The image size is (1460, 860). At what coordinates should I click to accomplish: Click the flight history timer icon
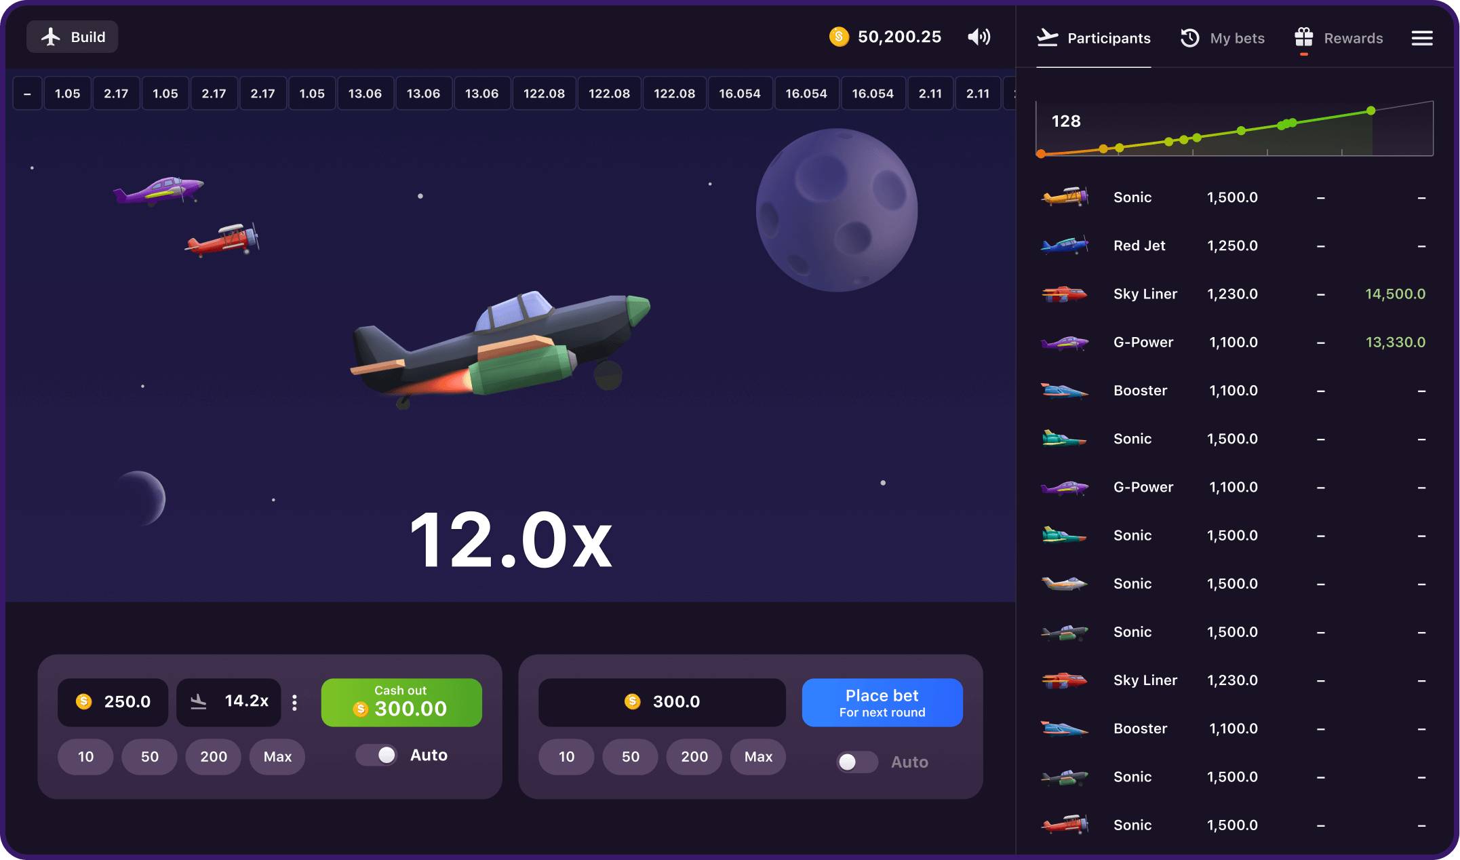(1189, 37)
